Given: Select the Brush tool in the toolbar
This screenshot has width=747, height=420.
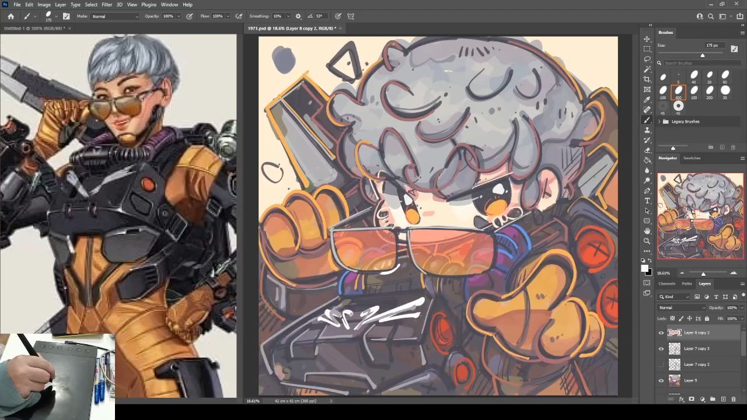Looking at the screenshot, I should pos(647,120).
